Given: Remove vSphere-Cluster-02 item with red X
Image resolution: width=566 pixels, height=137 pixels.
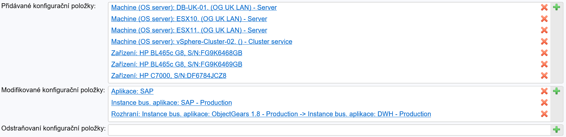Looking at the screenshot, I should pyautogui.click(x=544, y=42).
